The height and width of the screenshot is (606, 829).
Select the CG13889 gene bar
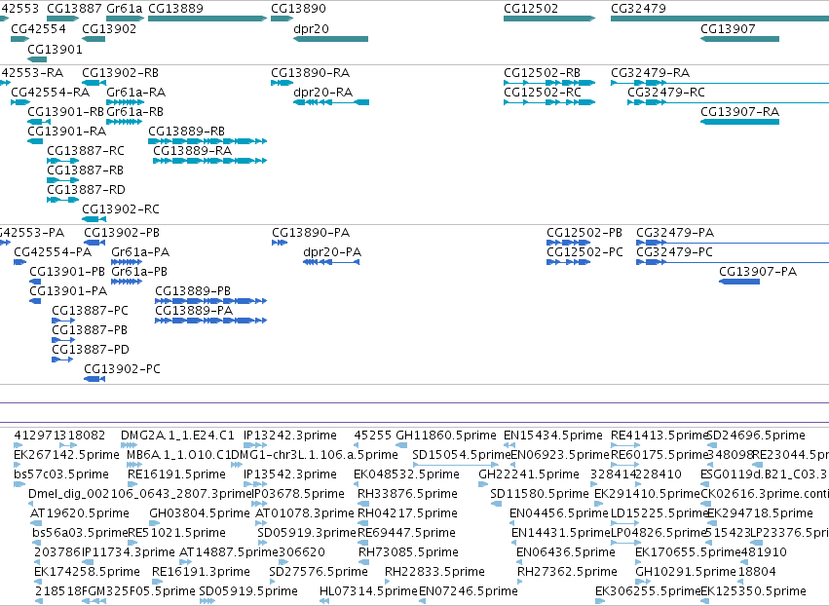pyautogui.click(x=207, y=19)
